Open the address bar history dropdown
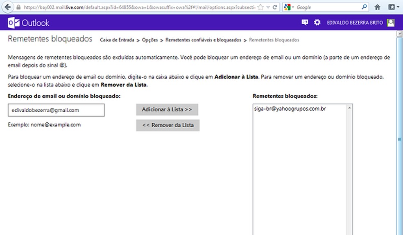403x235 pixels. 267,7
